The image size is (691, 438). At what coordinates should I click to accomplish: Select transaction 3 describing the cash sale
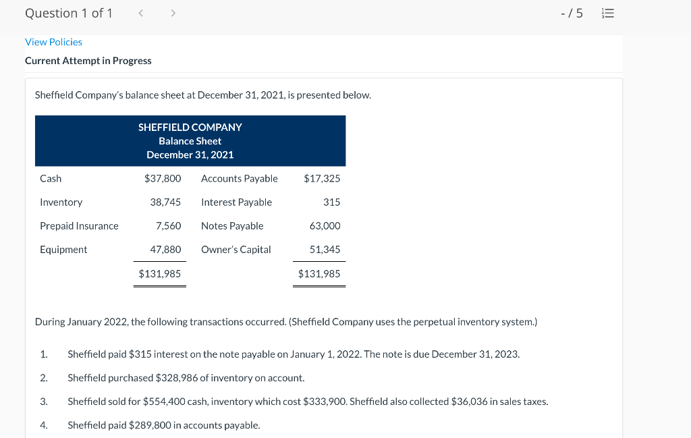pyautogui.click(x=307, y=401)
